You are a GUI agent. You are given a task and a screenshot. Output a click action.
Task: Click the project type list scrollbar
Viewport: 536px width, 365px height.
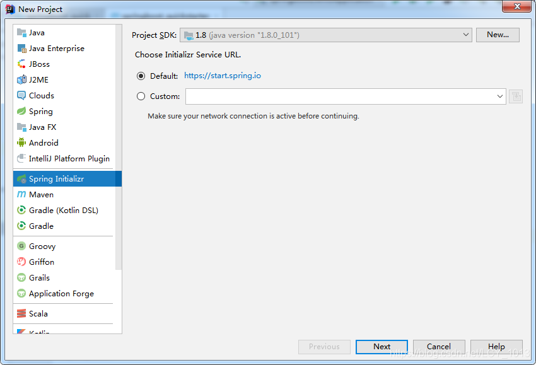119,148
